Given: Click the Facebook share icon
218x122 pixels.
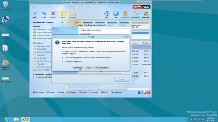Looking at the screenshot, I should click(140, 93).
